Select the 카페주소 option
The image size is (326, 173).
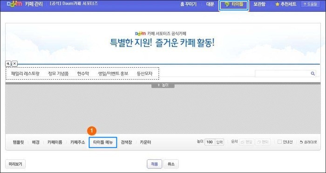click(x=78, y=142)
